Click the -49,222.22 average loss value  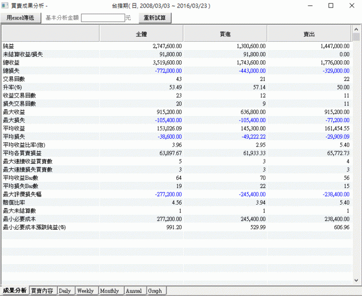[x=254, y=137]
